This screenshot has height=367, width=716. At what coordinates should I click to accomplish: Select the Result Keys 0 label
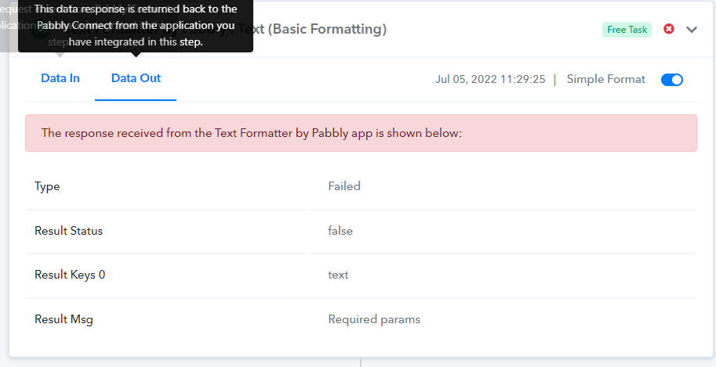pos(70,275)
